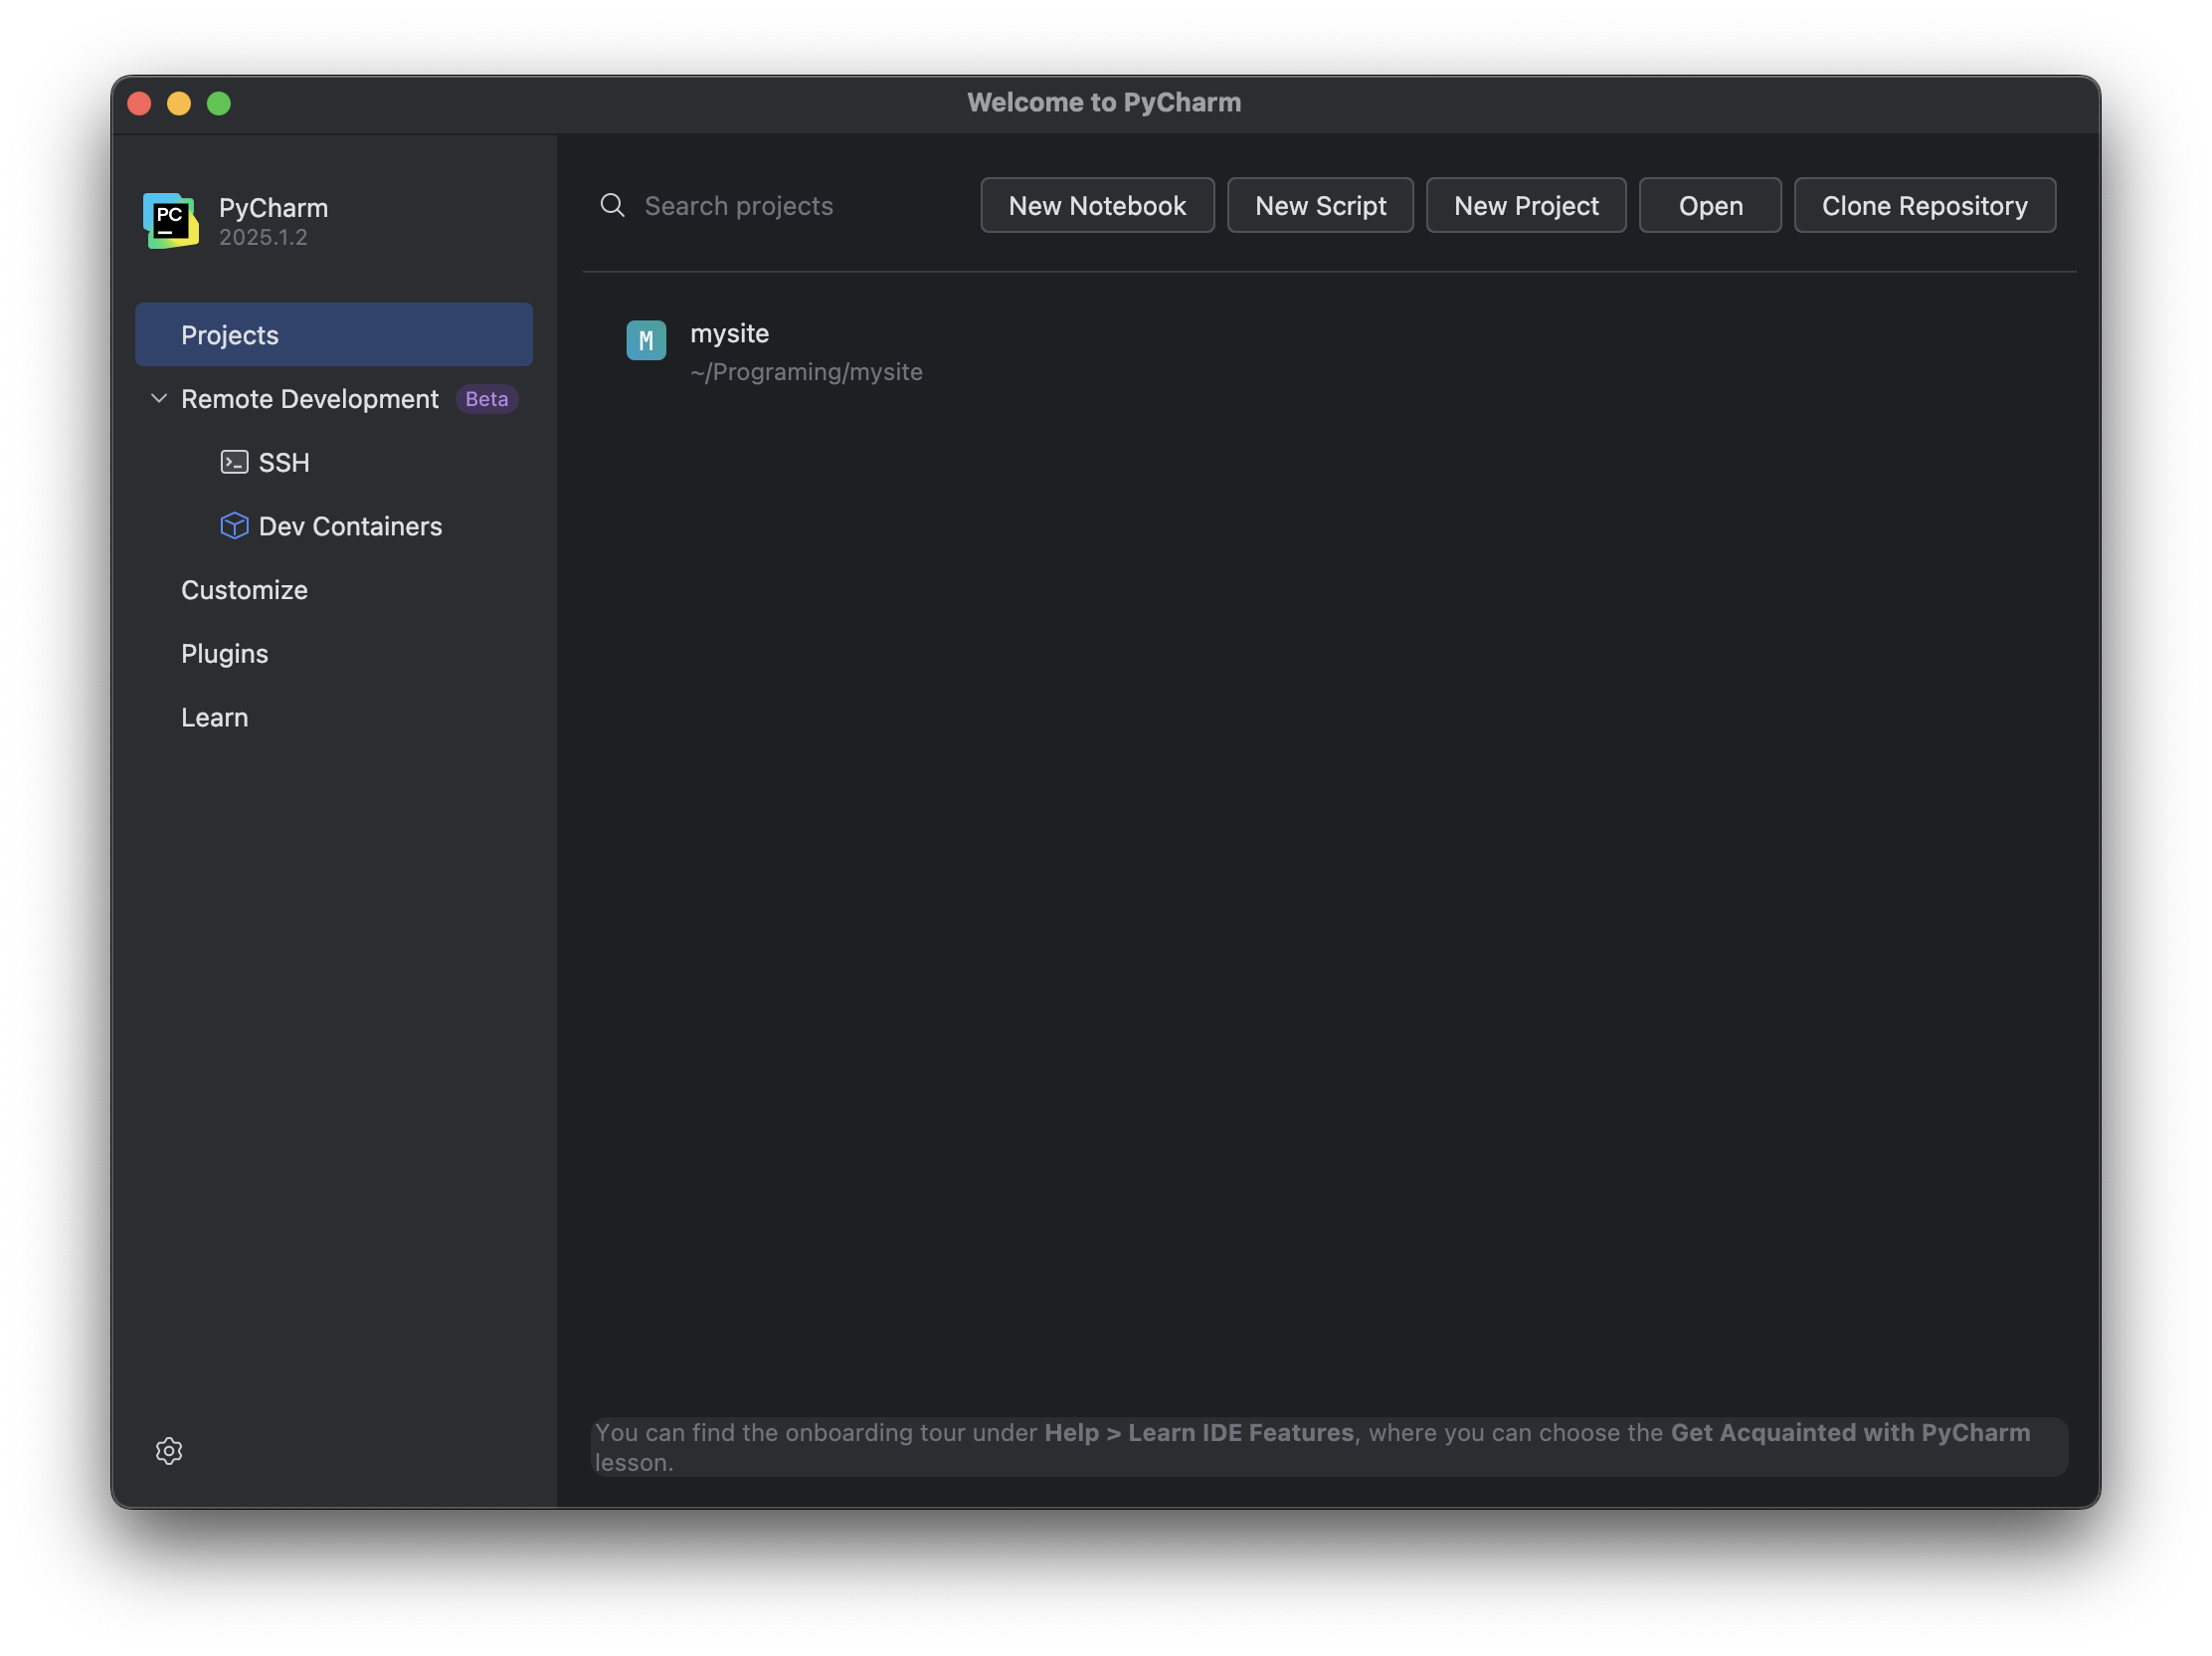This screenshot has width=2212, height=1656.
Task: Click the SSH terminal icon
Action: pos(234,463)
